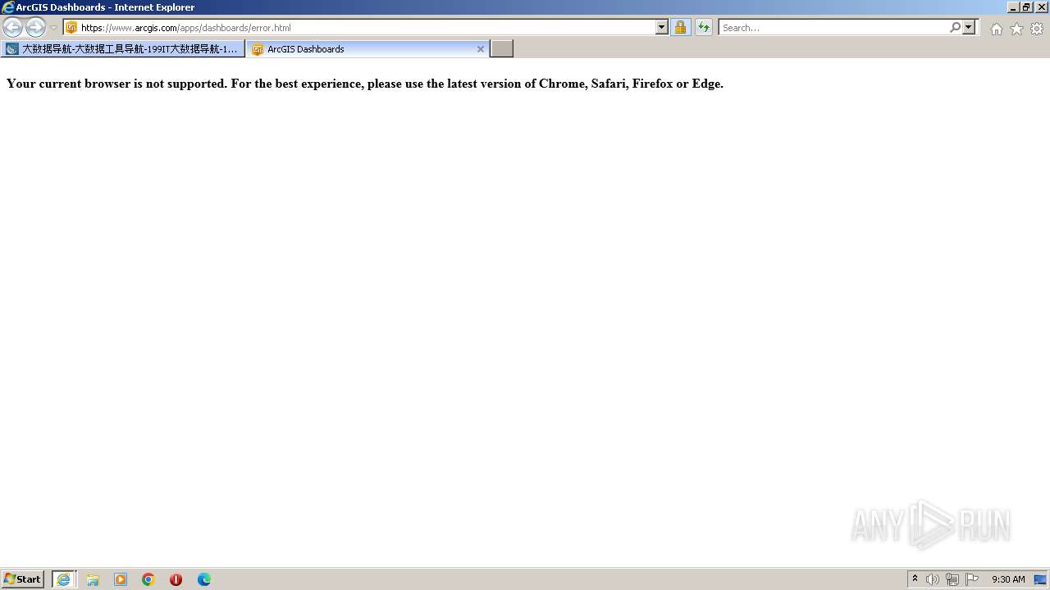
Task: Open the Action Center flag icon
Action: [x=972, y=579]
